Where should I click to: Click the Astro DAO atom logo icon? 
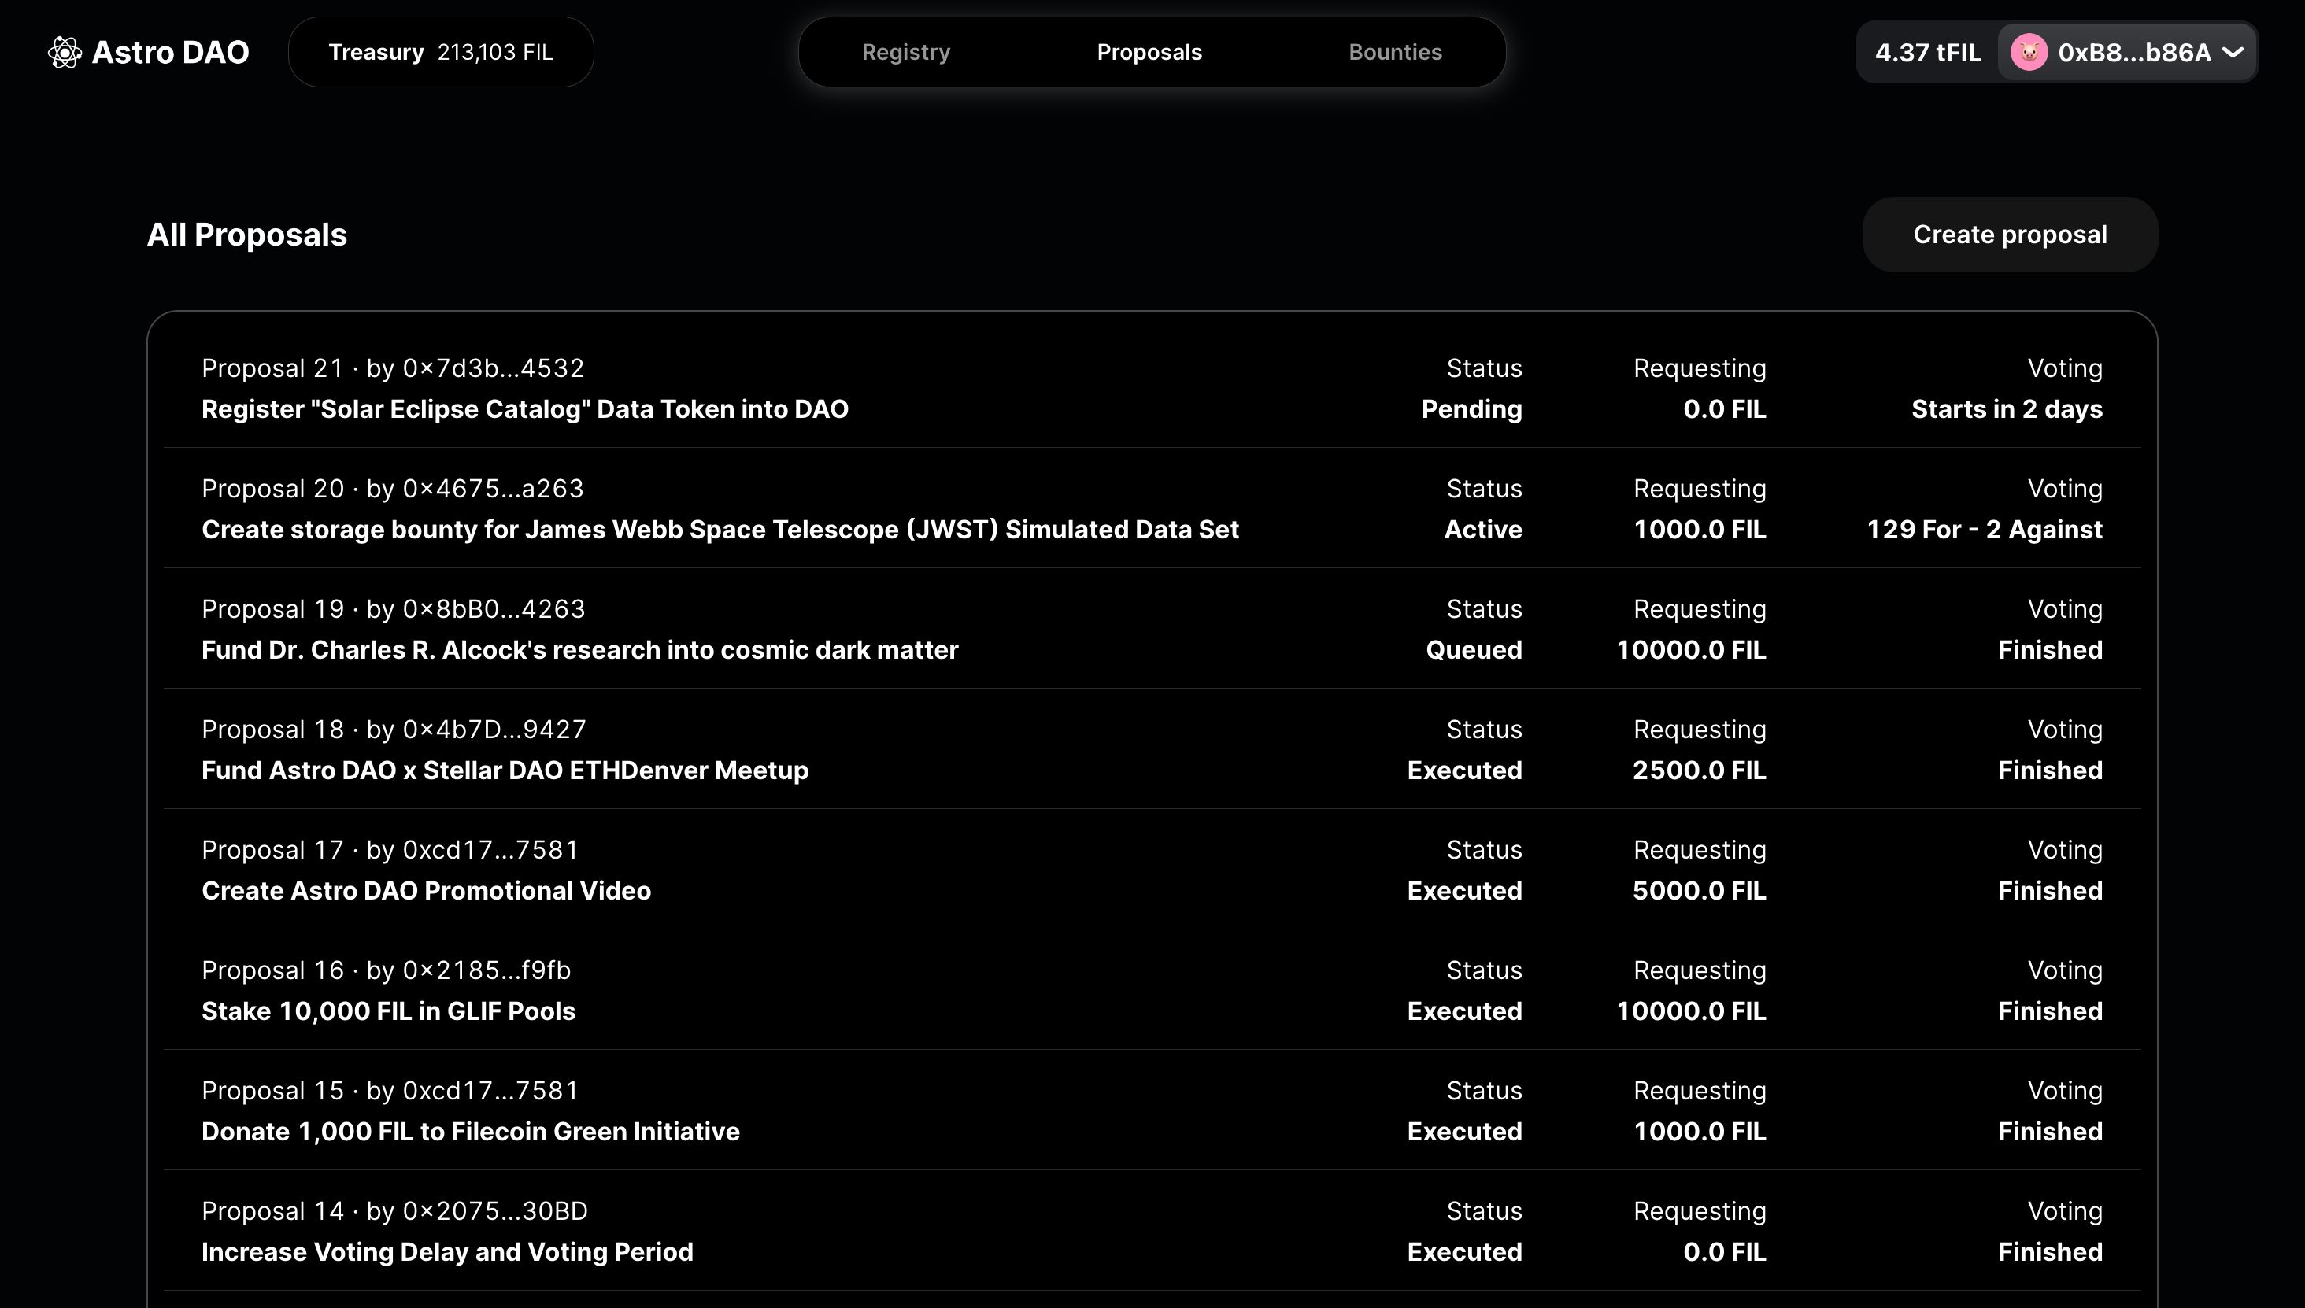[65, 52]
